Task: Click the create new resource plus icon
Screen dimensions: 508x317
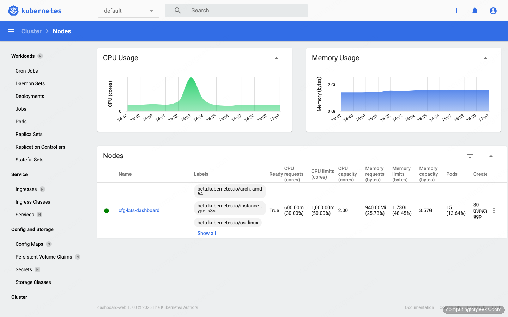Action: click(456, 11)
